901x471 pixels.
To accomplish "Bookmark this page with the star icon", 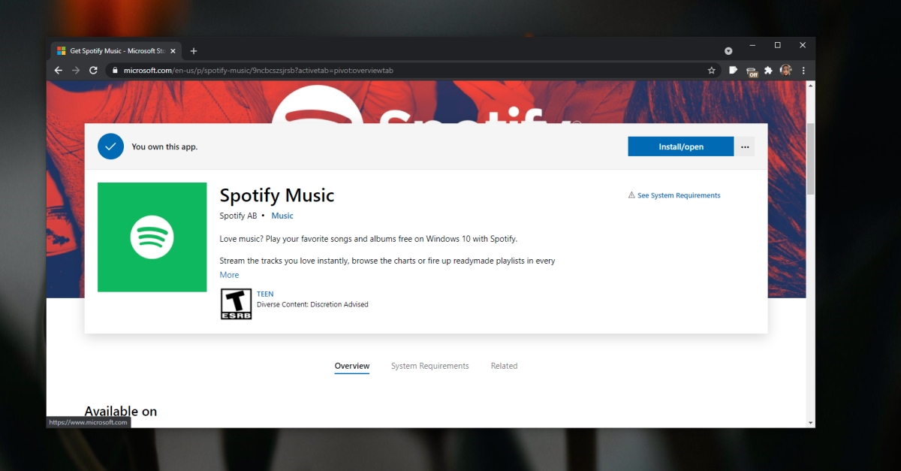I will click(x=711, y=70).
